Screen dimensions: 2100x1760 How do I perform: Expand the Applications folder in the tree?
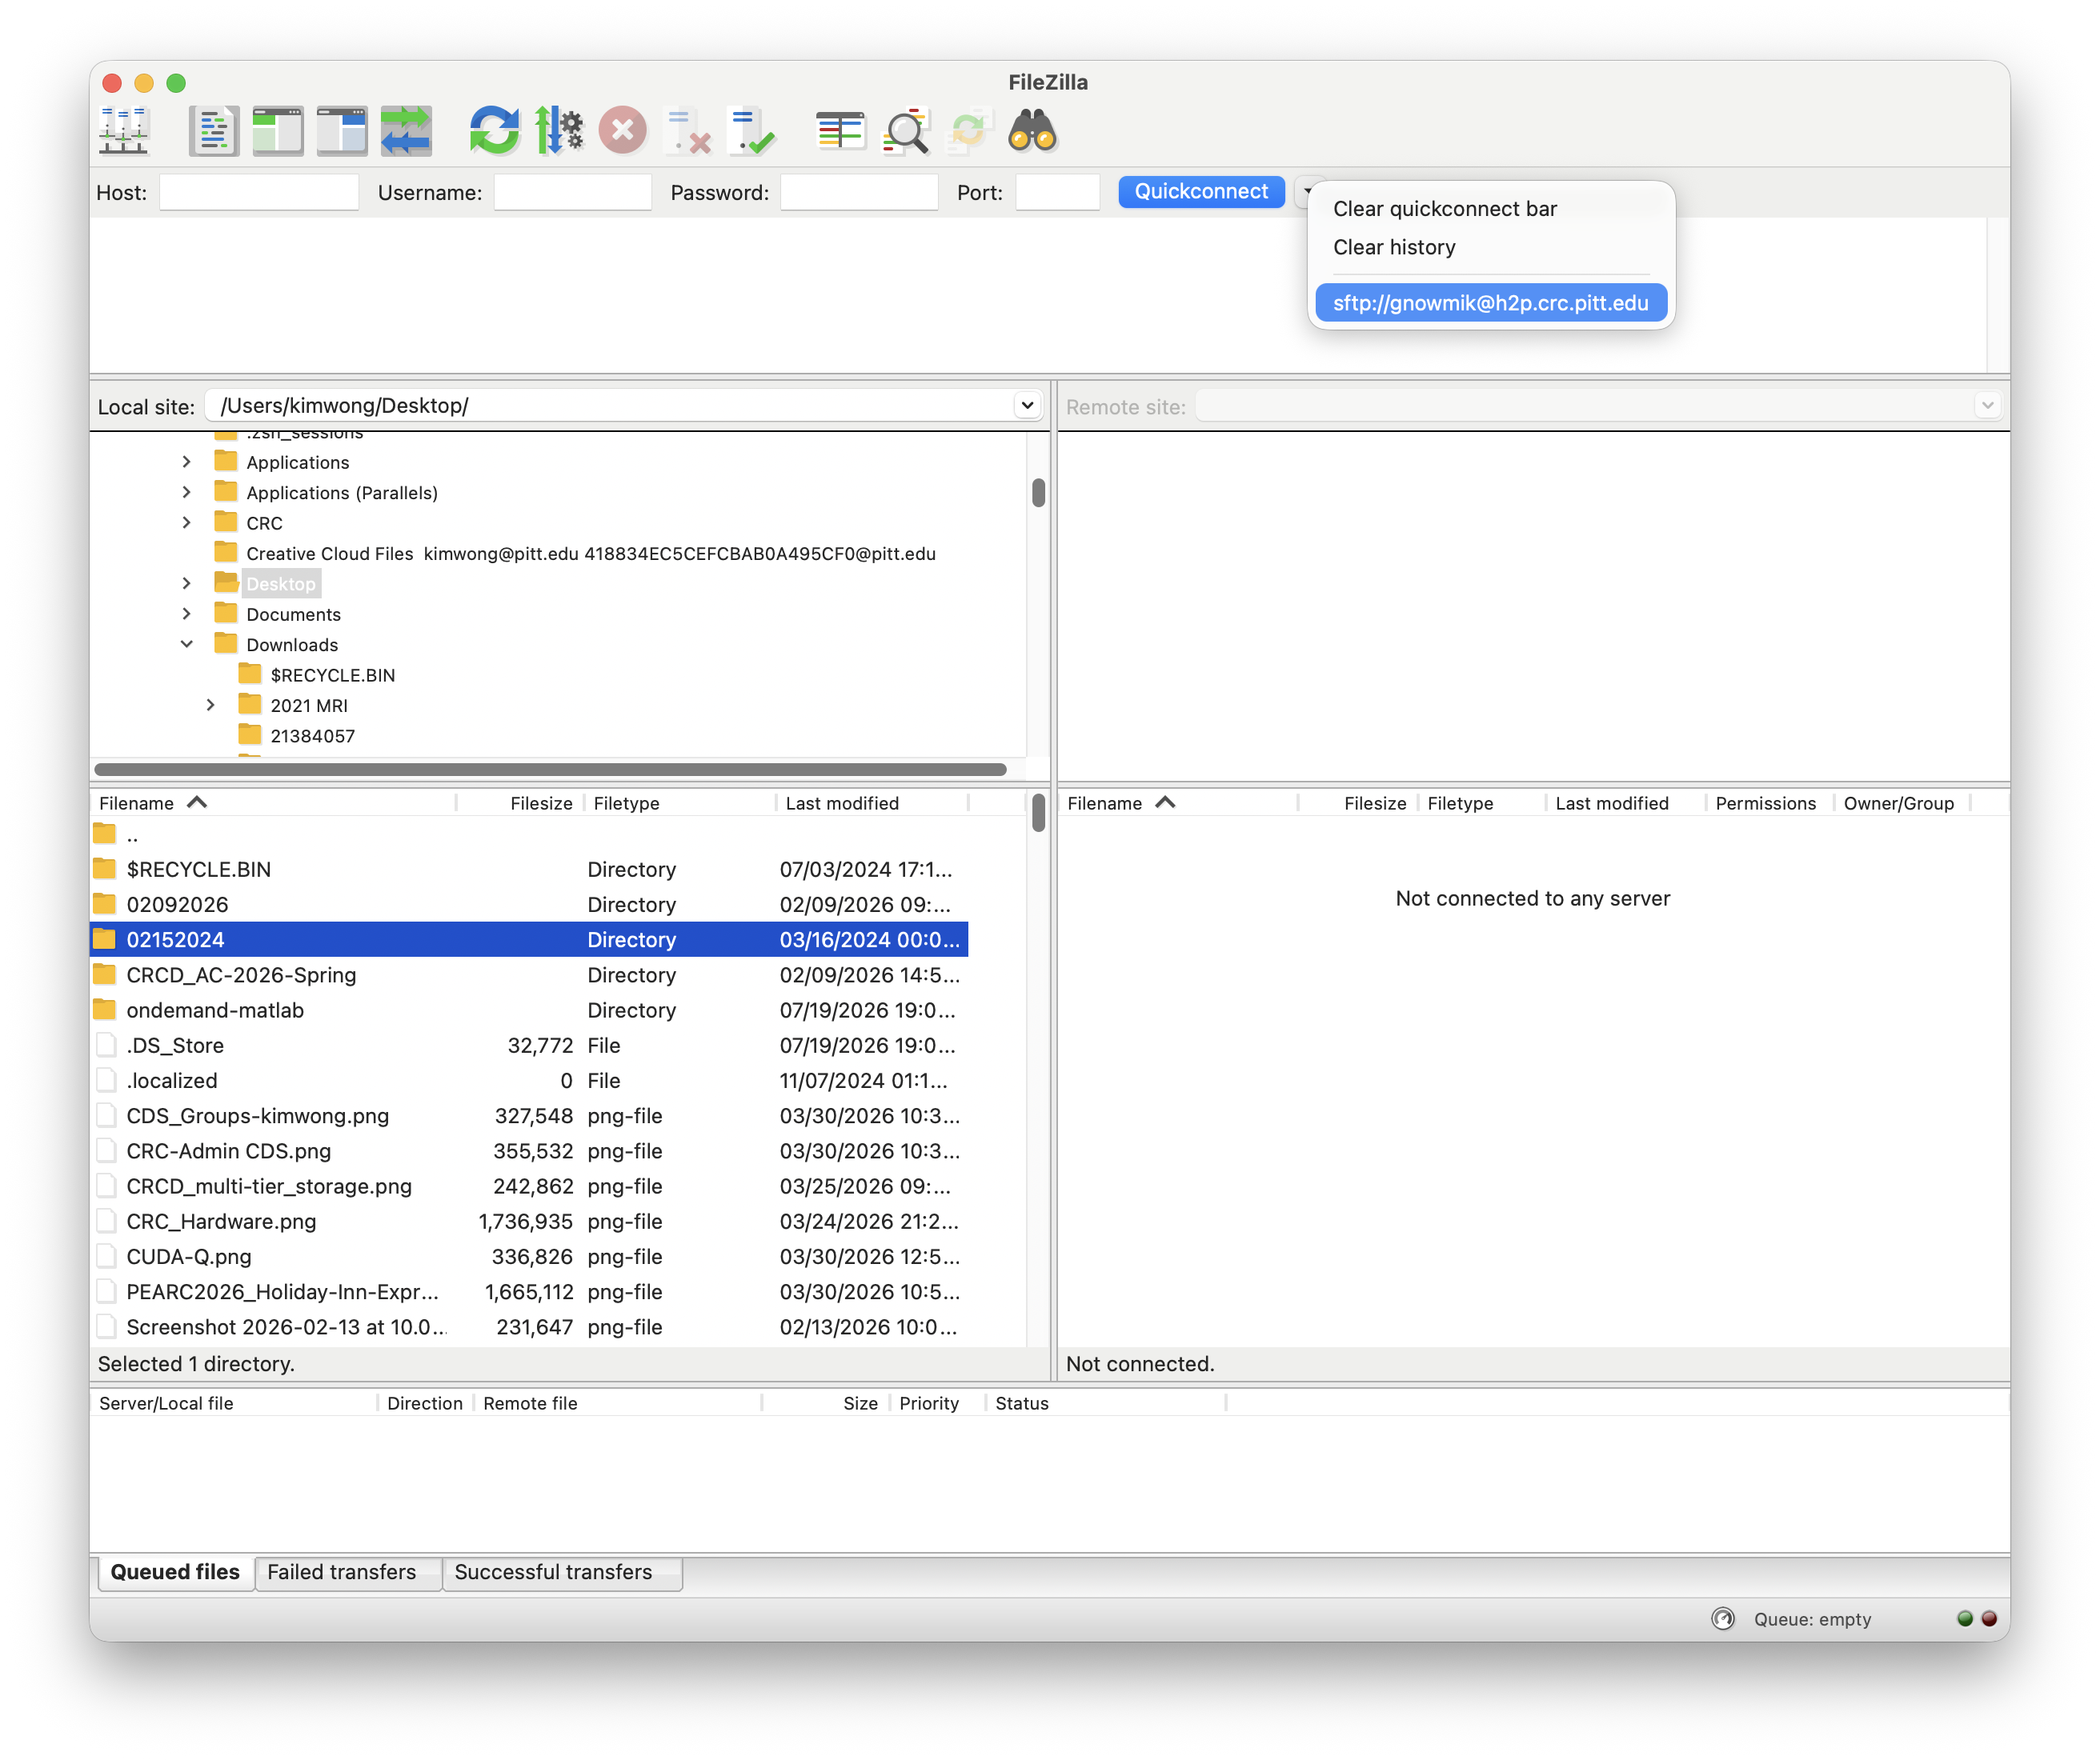click(x=187, y=462)
